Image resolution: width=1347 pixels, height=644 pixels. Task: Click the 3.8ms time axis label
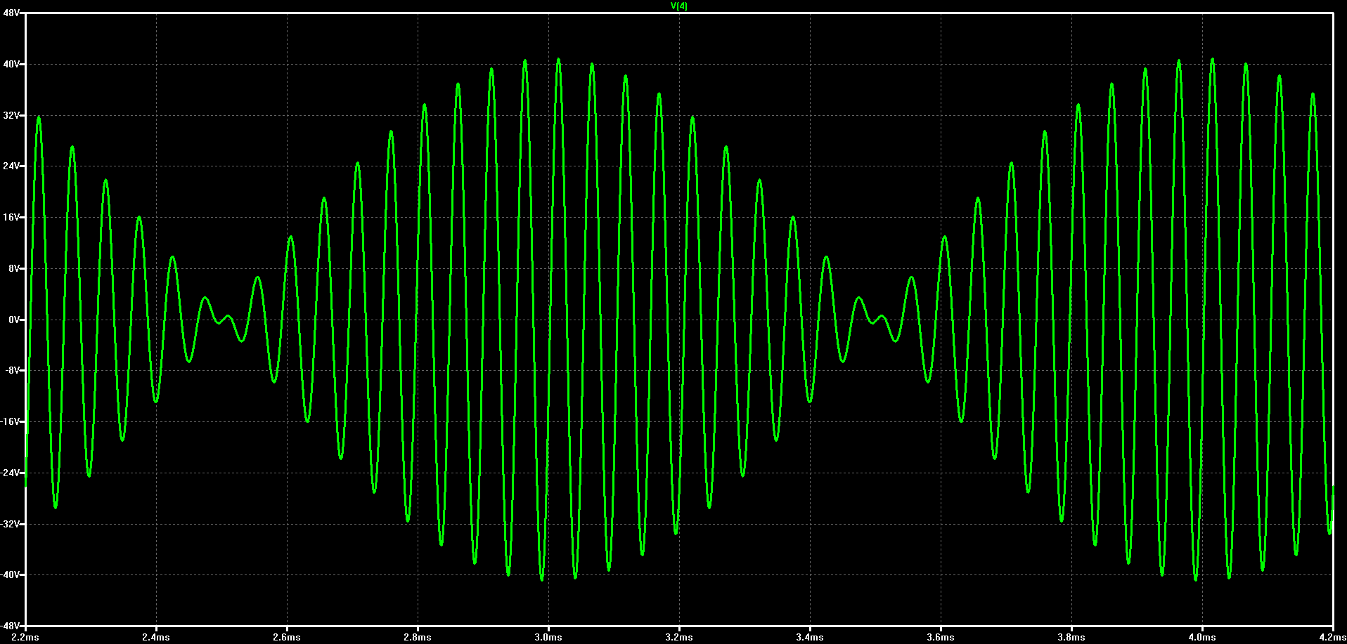tap(1071, 637)
